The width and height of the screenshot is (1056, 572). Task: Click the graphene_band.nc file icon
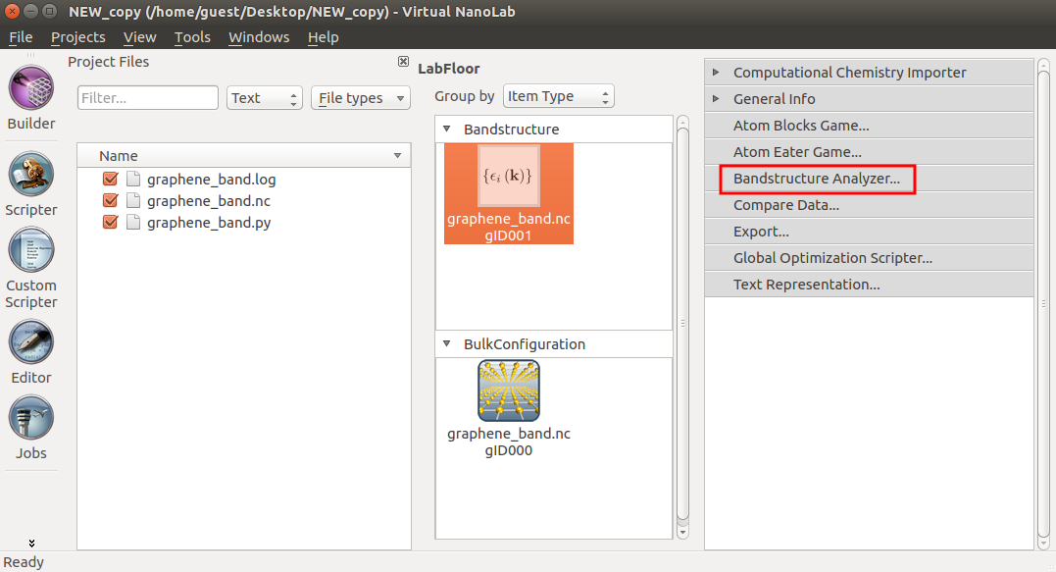point(133,201)
